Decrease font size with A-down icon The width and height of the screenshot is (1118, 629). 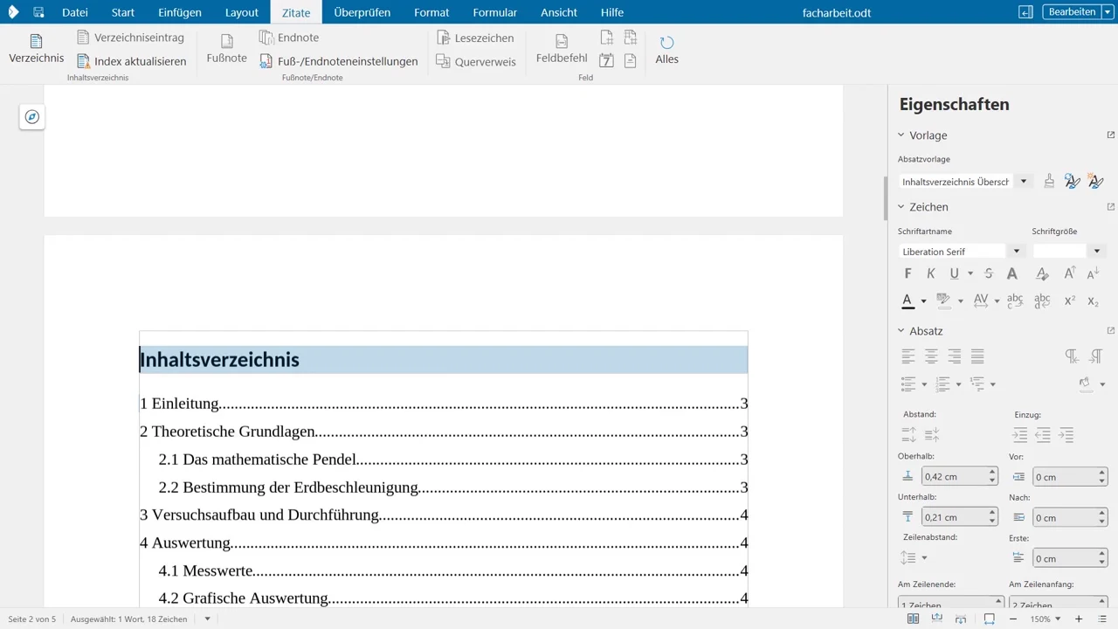point(1093,274)
